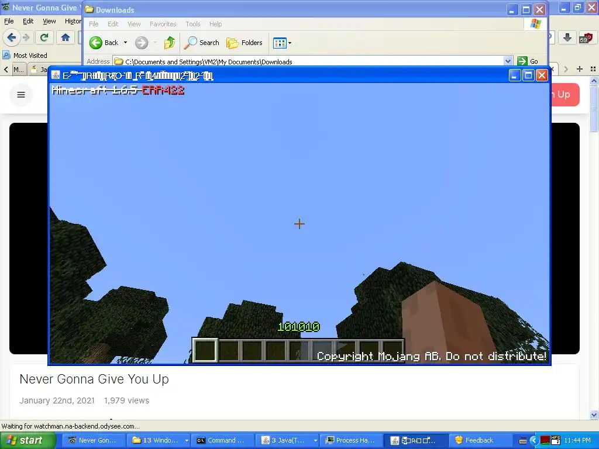Open the browser Downloads arrow button

click(x=567, y=37)
